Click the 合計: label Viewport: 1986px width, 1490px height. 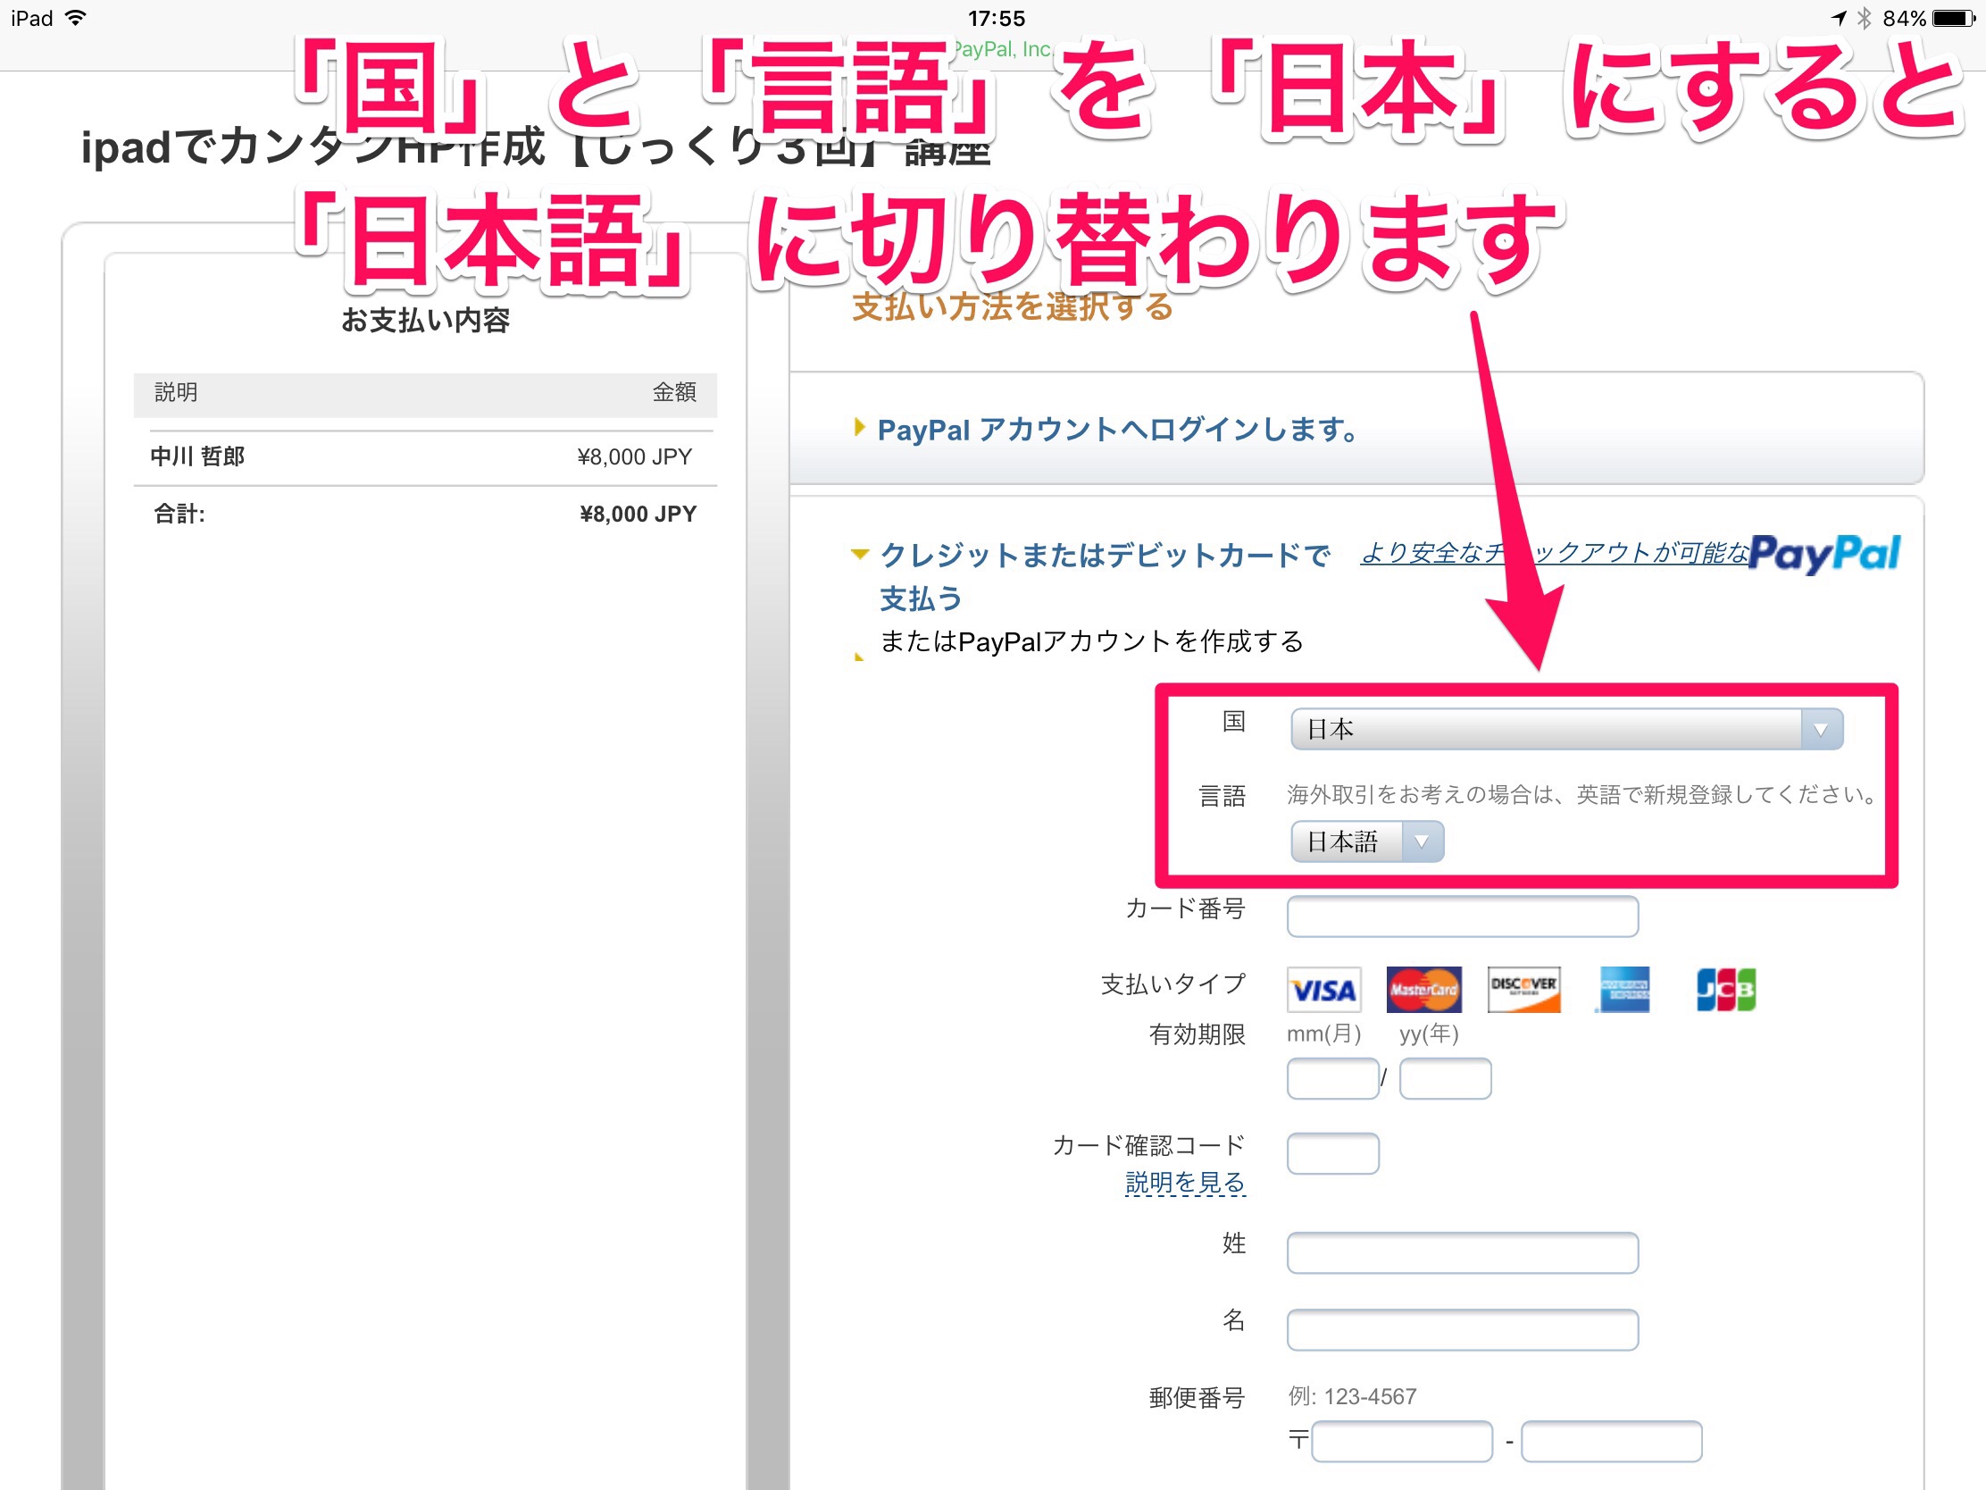[179, 514]
